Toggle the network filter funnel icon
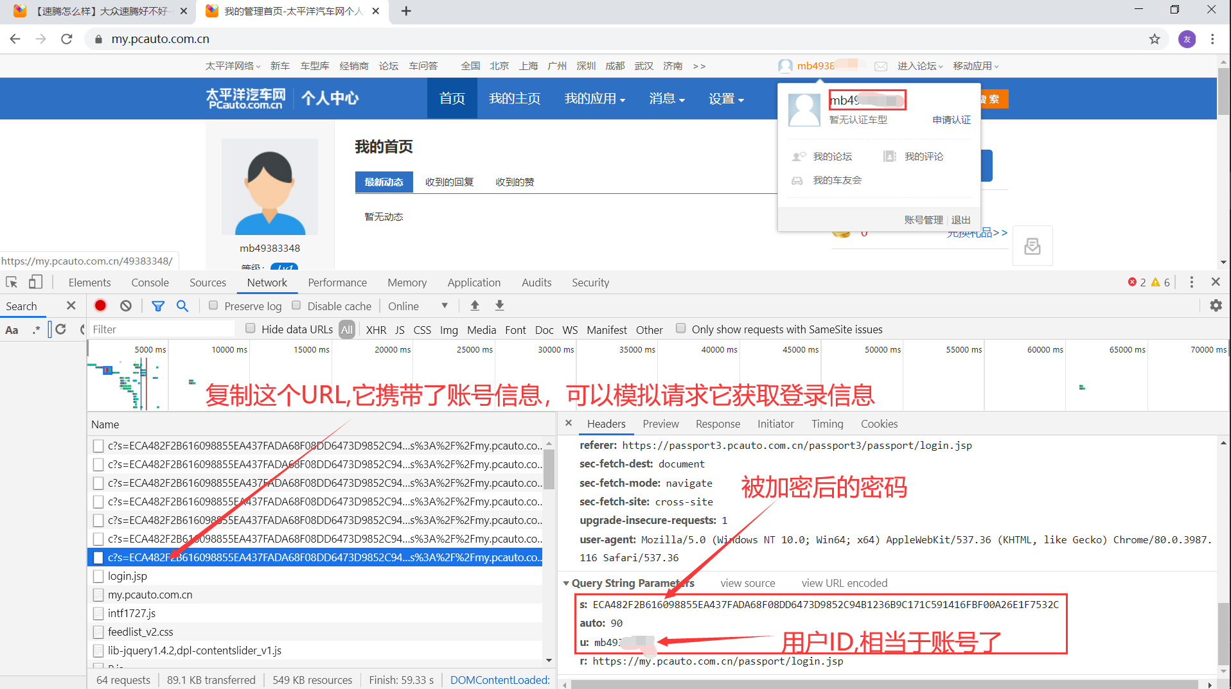Image resolution: width=1231 pixels, height=689 pixels. [157, 306]
